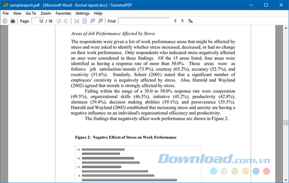289x183 pixels.
Task: Find next match arrow
Action: point(183,21)
